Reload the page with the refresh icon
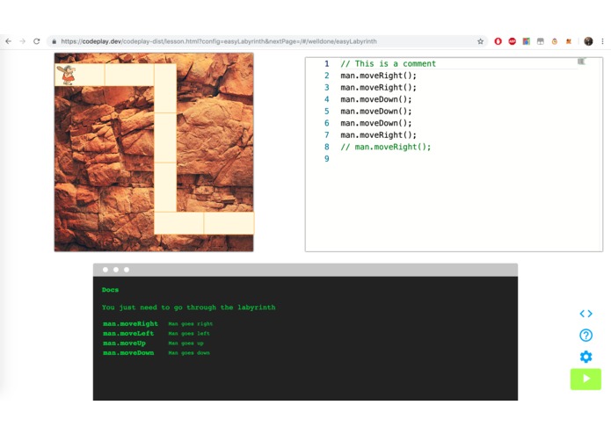 pyautogui.click(x=37, y=41)
